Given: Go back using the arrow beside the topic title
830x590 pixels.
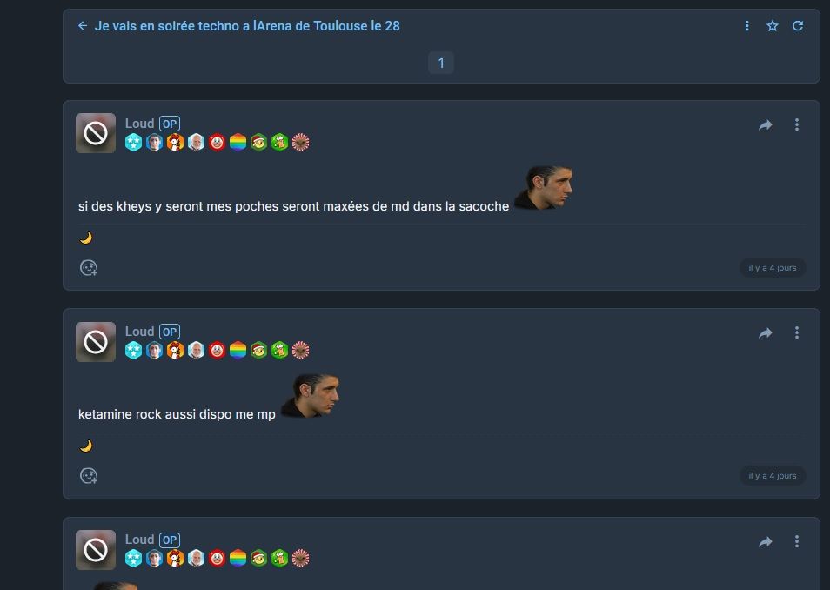Looking at the screenshot, I should pos(83,25).
